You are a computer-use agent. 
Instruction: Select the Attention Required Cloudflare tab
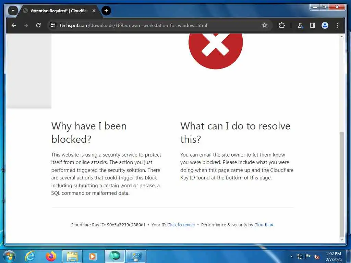click(x=59, y=11)
